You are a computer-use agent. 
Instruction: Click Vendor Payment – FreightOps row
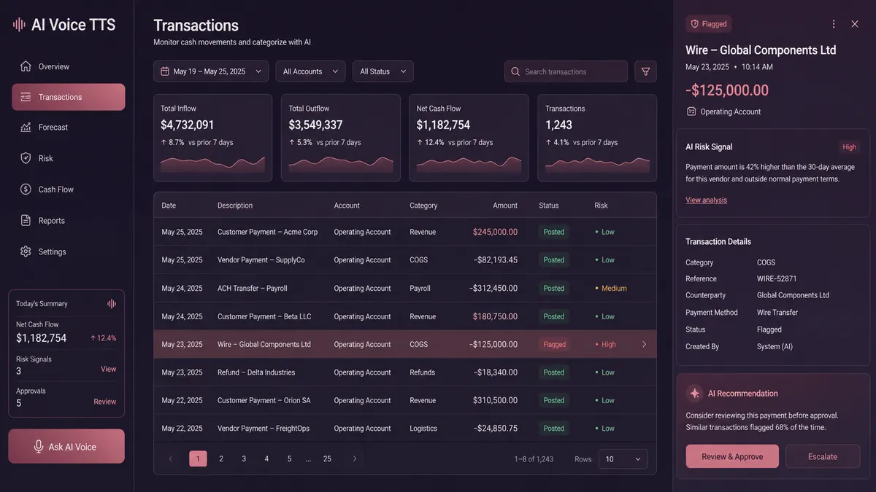[405, 429]
